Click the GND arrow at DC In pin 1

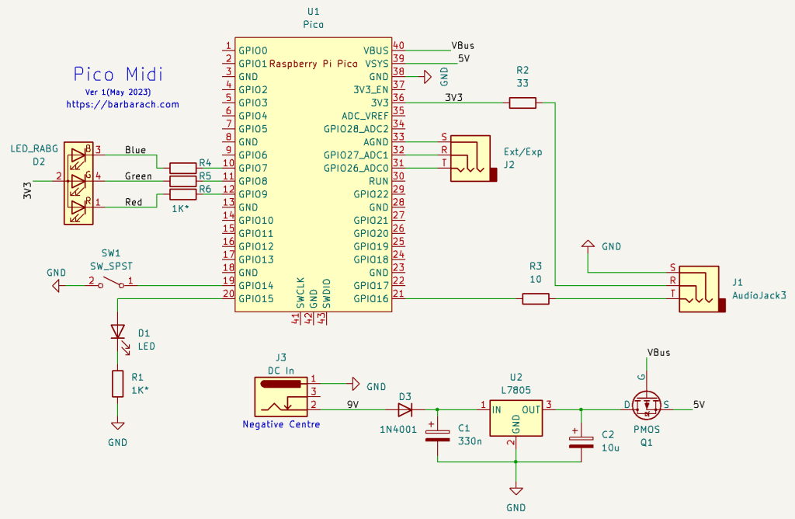click(x=356, y=384)
